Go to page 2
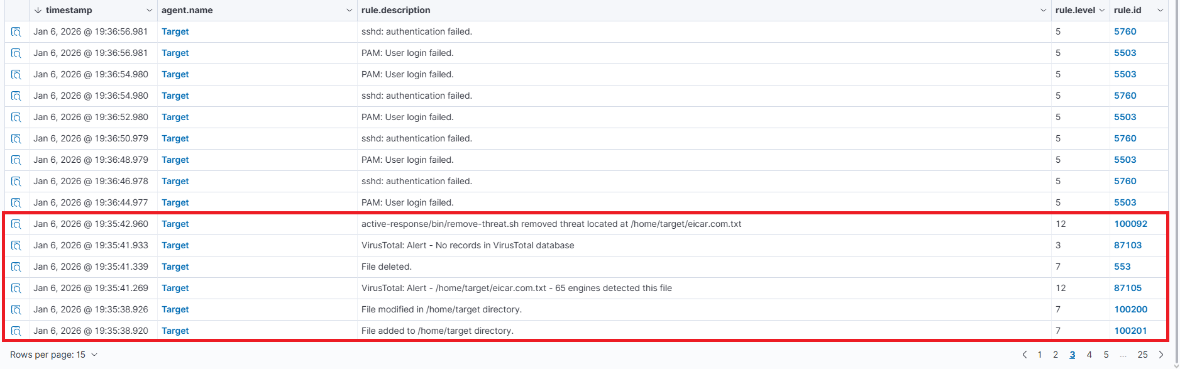This screenshot has width=1180, height=369. [x=1056, y=355]
